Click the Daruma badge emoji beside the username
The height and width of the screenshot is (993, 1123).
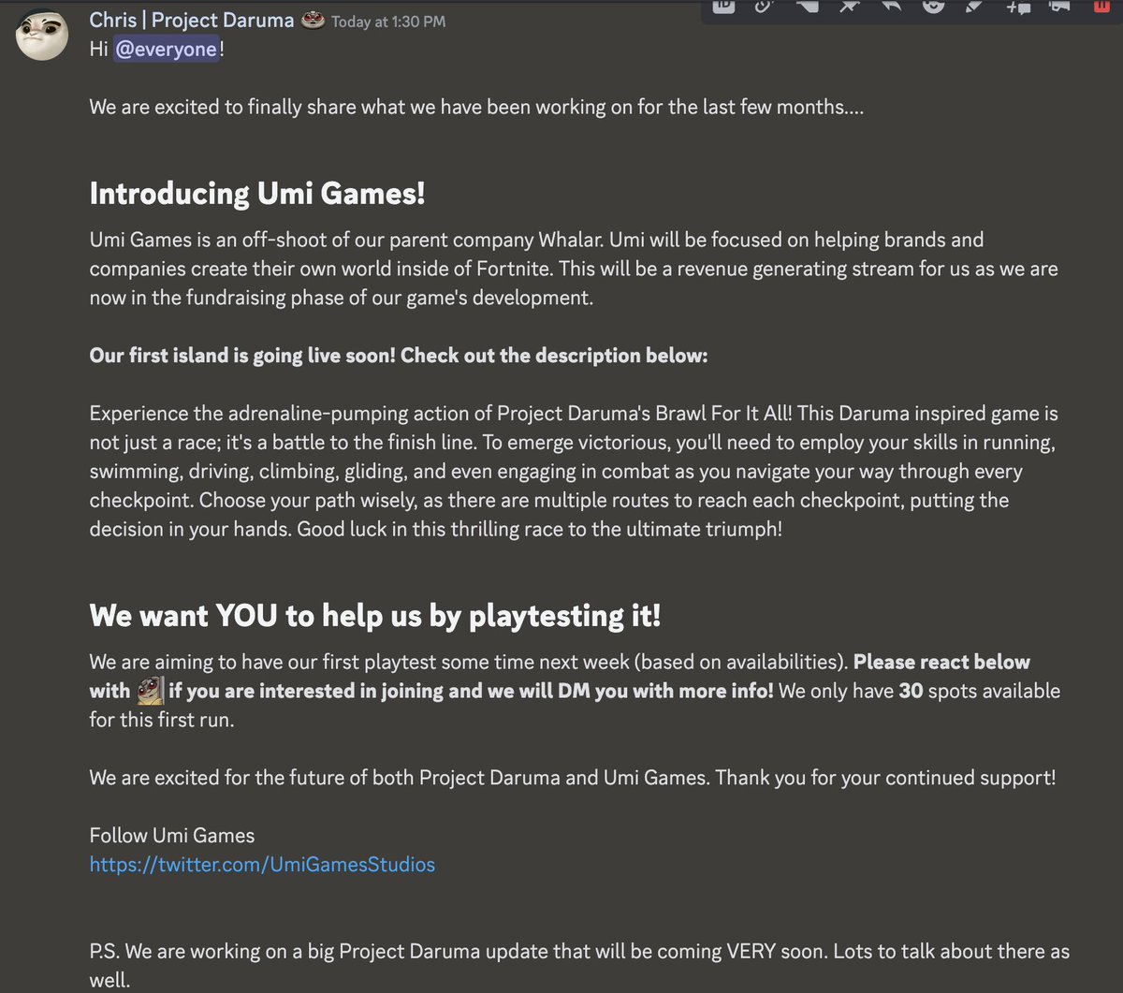(313, 20)
